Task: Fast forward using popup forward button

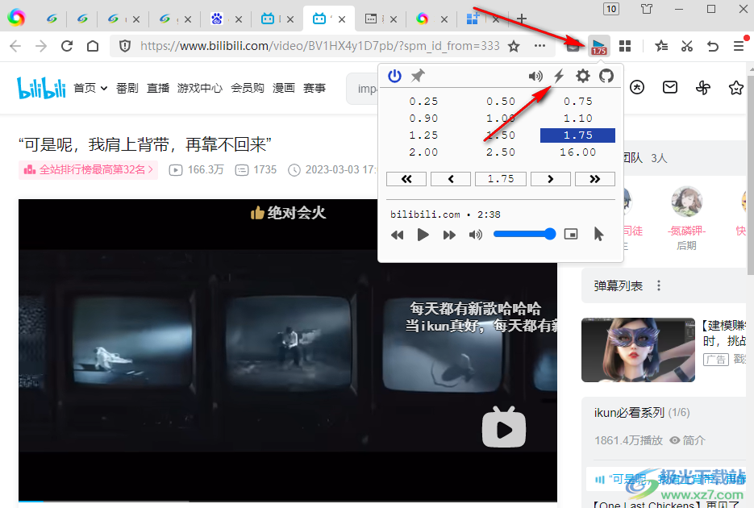Action: (449, 235)
